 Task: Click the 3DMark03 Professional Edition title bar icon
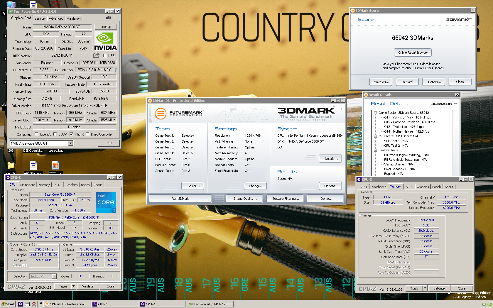(150, 101)
